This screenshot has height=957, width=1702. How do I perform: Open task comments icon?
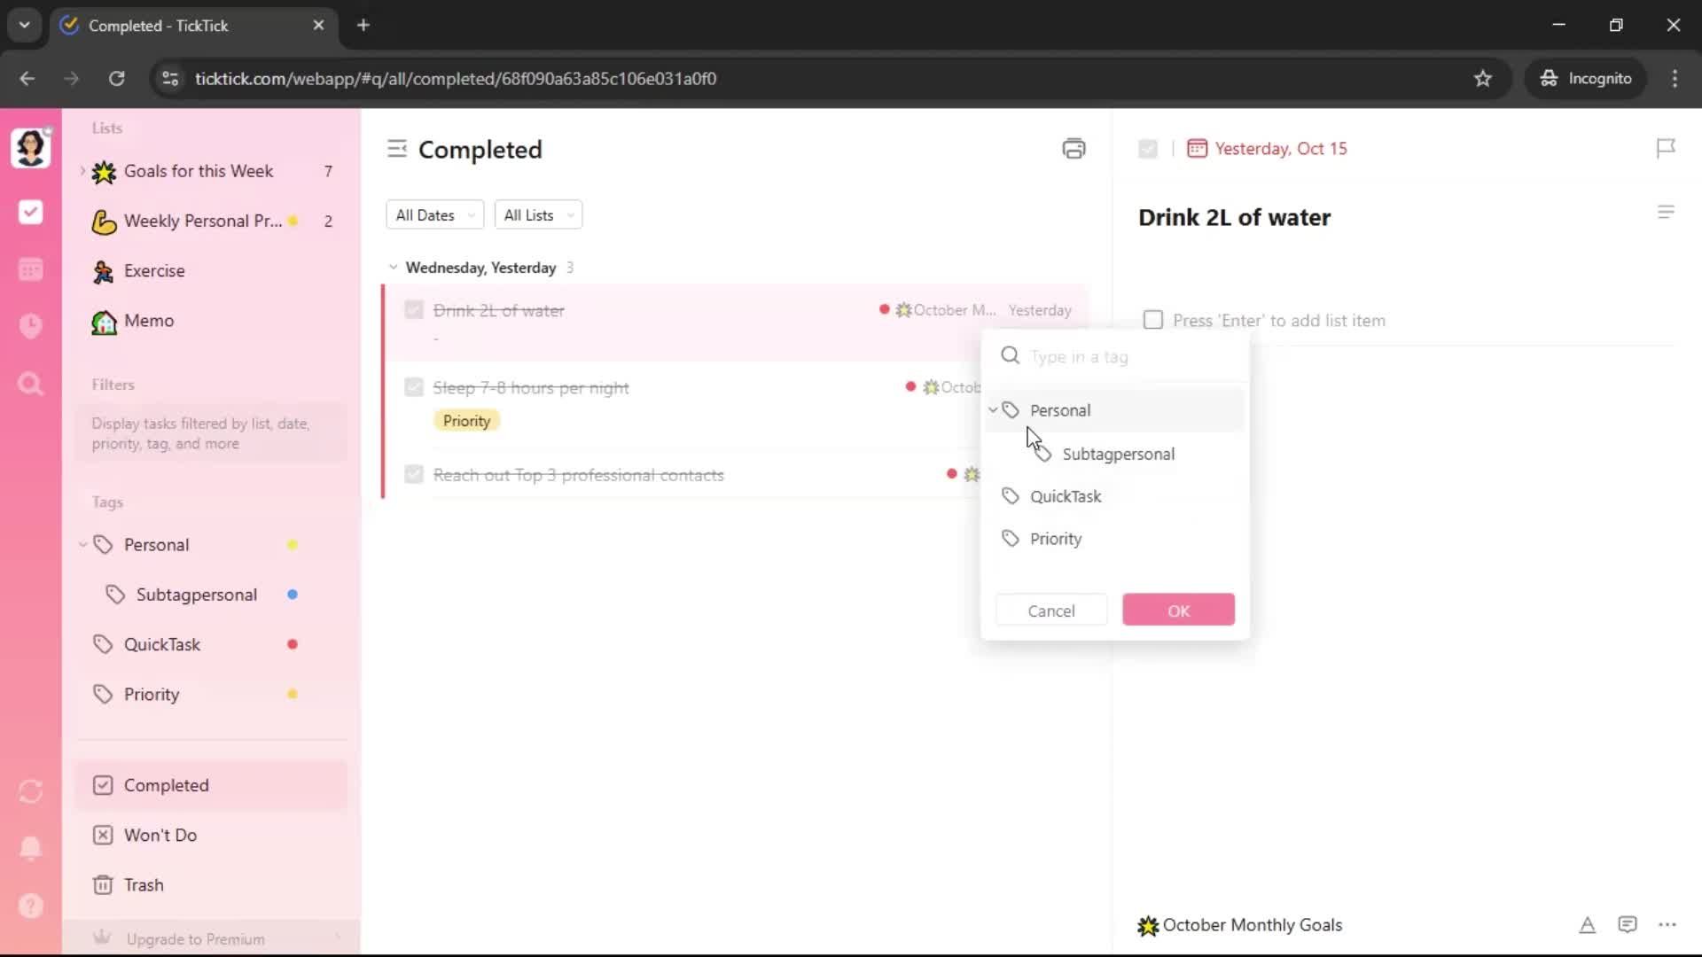point(1627,925)
